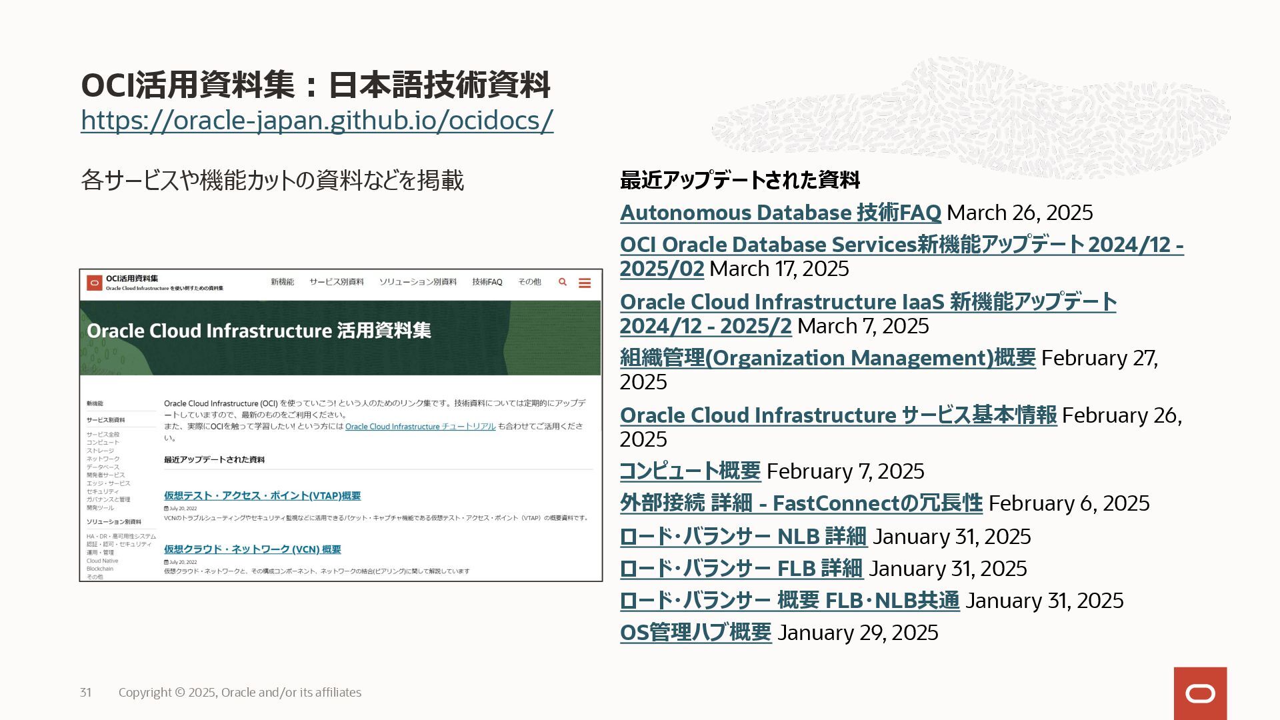Image resolution: width=1280 pixels, height=720 pixels.
Task: Open the ロード・バランサー NLB 詳細 link
Action: (743, 537)
